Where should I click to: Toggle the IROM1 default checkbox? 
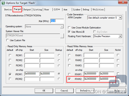(10, 74)
